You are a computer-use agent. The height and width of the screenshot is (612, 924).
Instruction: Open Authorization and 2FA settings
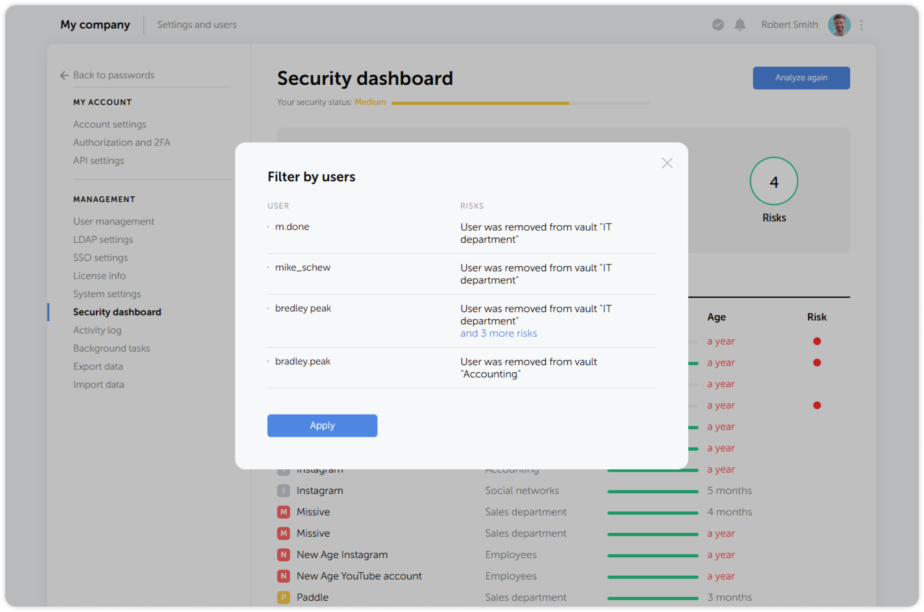coord(121,143)
